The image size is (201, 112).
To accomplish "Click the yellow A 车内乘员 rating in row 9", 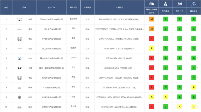I will [166, 97].
